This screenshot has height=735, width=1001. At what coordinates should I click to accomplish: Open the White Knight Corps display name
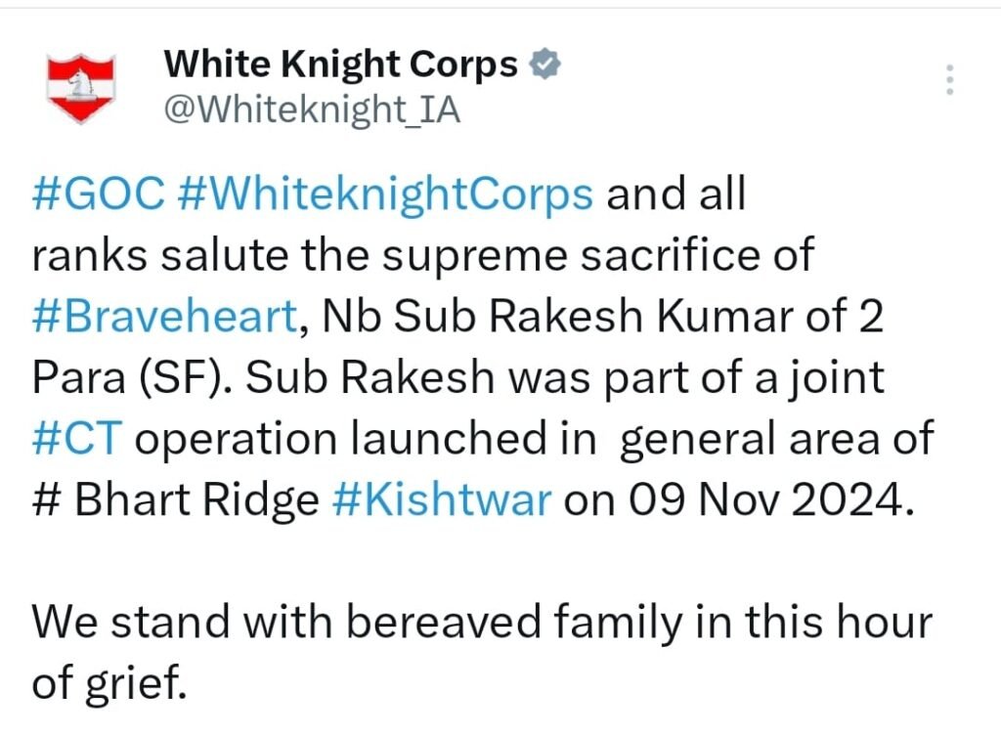pos(340,65)
